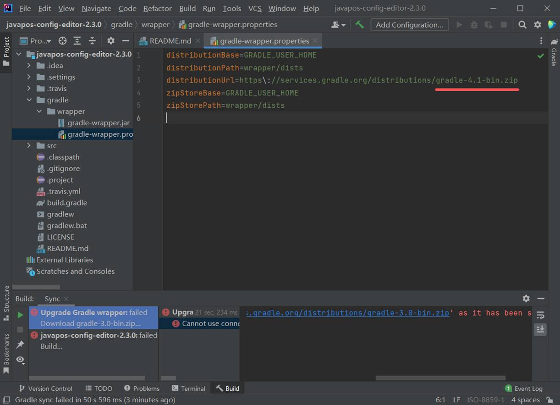The height and width of the screenshot is (405, 560).
Task: Open the Structure sidebar tab
Action: click(6, 303)
